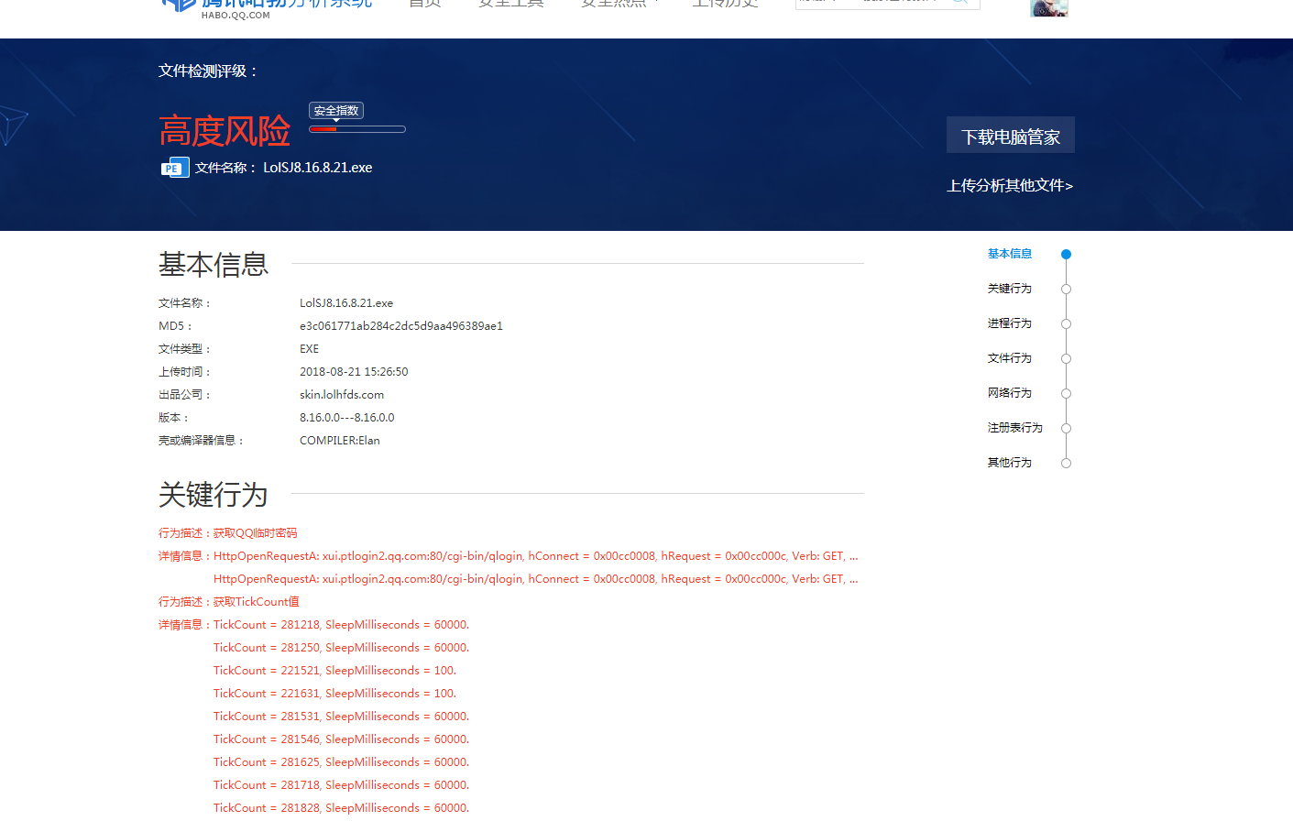Viewport: 1293px width, 821px height.
Task: Click the publisher skin.lolhfds.com
Action: pos(342,395)
